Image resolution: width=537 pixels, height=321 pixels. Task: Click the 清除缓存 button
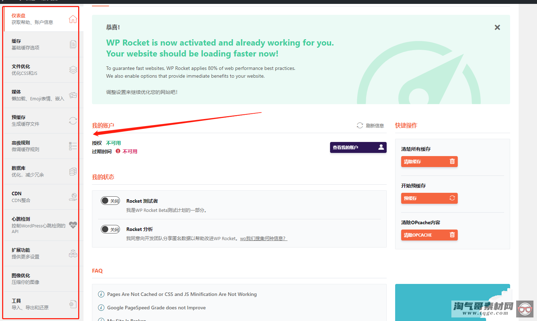(x=429, y=161)
